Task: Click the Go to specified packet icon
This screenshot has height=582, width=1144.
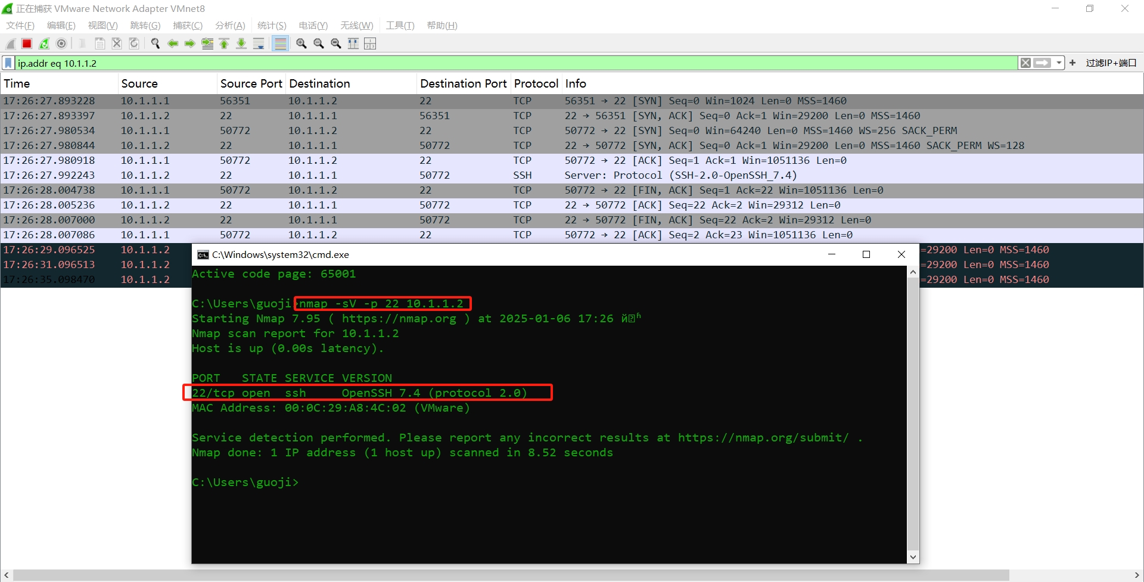Action: 207,43
